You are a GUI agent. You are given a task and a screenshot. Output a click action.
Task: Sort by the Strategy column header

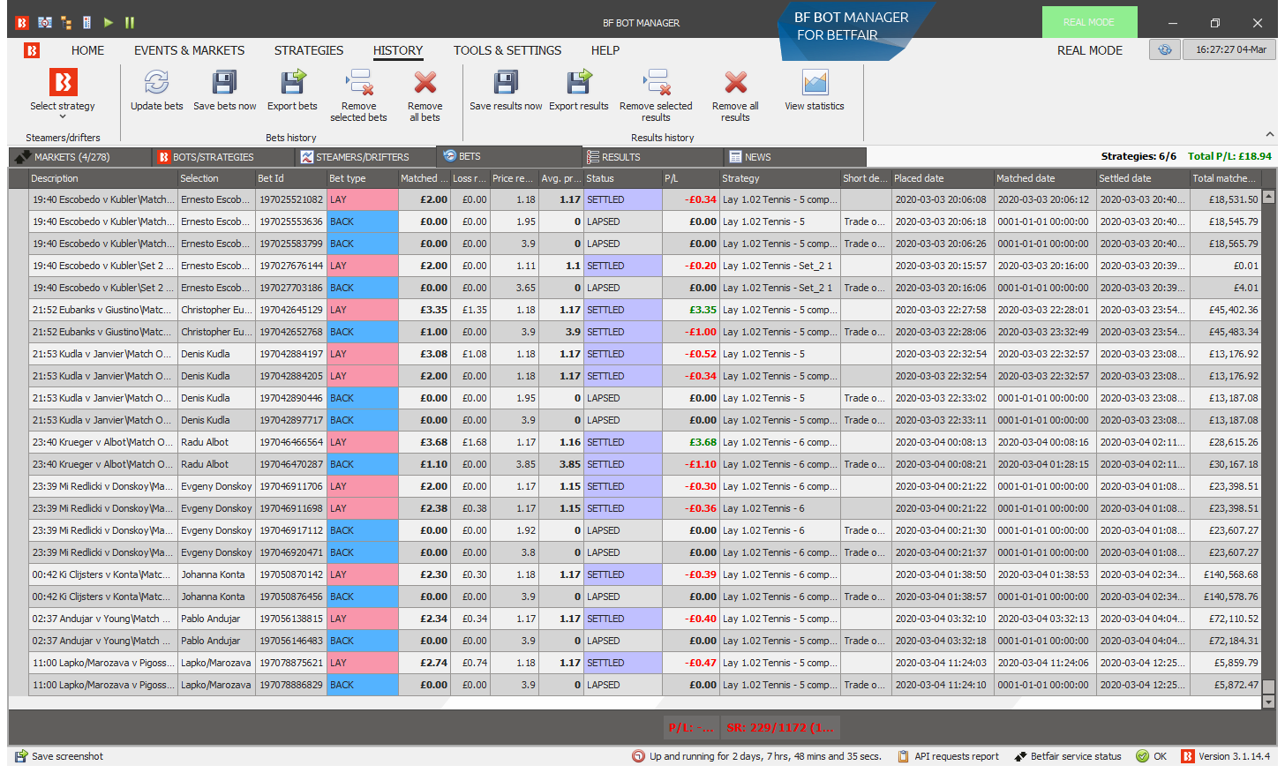pyautogui.click(x=778, y=178)
